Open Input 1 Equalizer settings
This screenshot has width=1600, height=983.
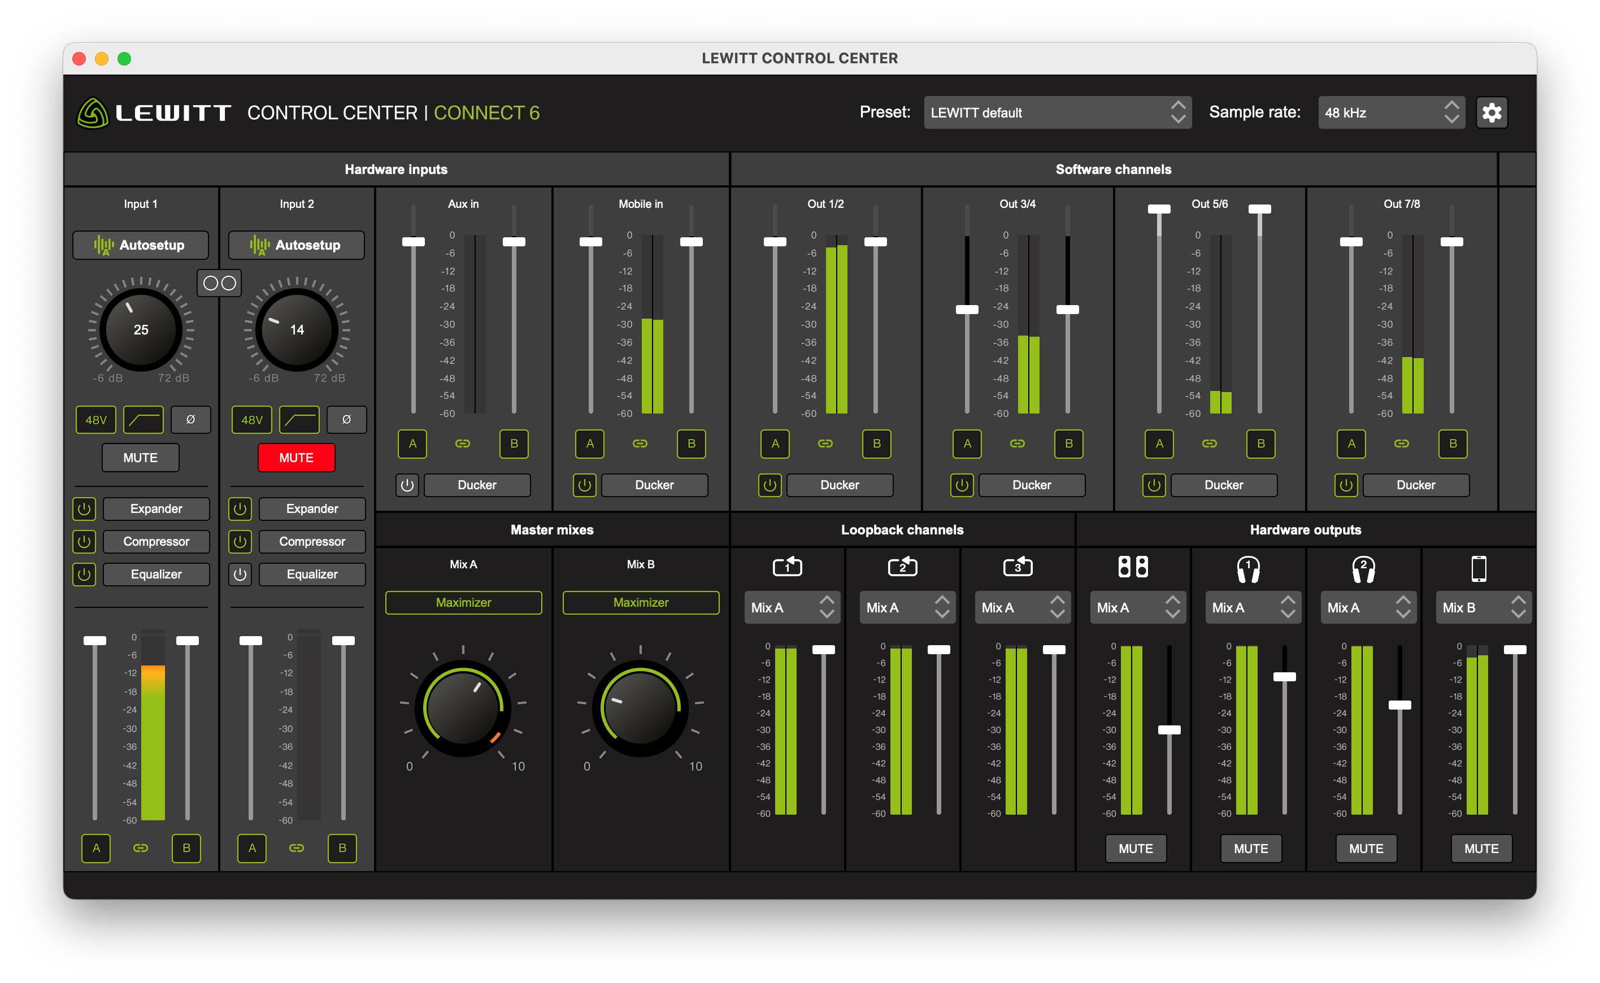[x=156, y=574]
